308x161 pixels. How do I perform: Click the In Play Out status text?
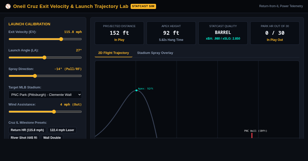[275, 40]
